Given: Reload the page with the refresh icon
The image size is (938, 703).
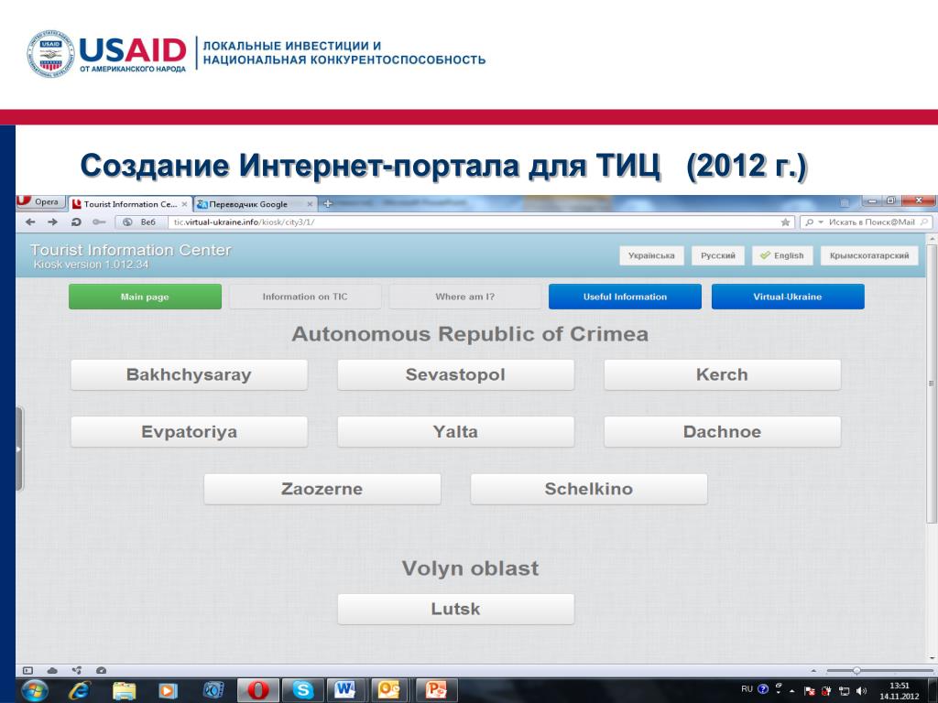Looking at the screenshot, I should tap(76, 222).
